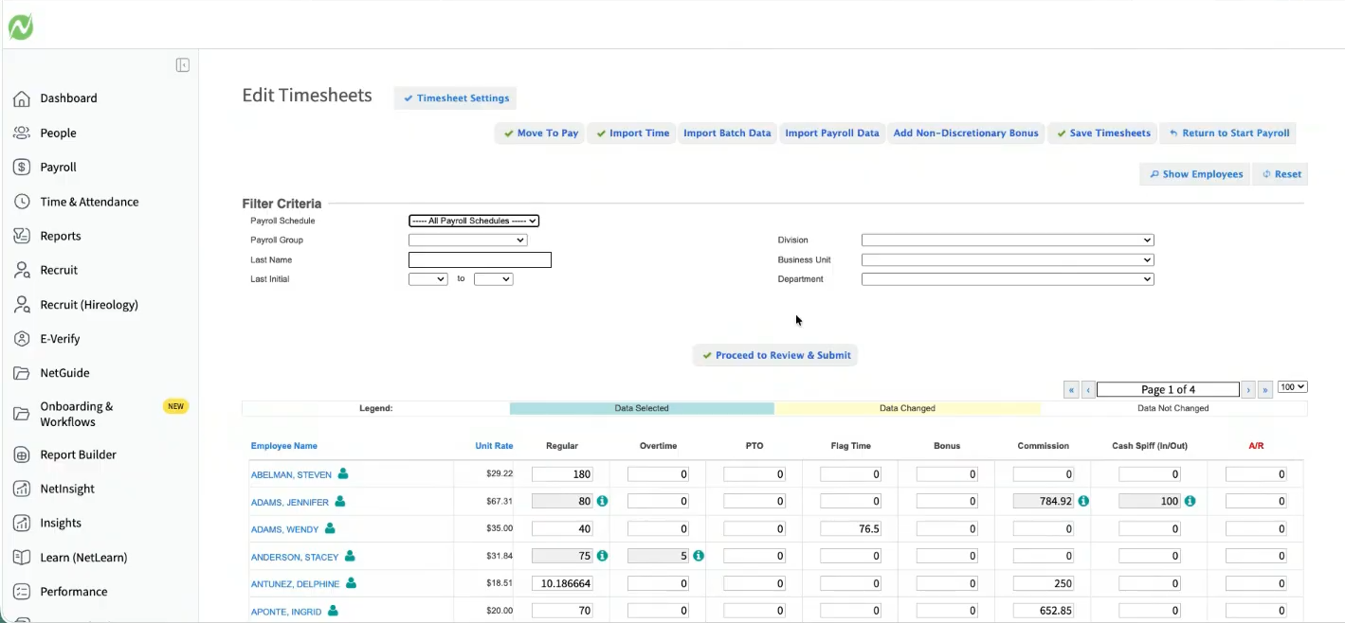Open Insights in sidebar
The height and width of the screenshot is (623, 1345).
[x=61, y=523]
